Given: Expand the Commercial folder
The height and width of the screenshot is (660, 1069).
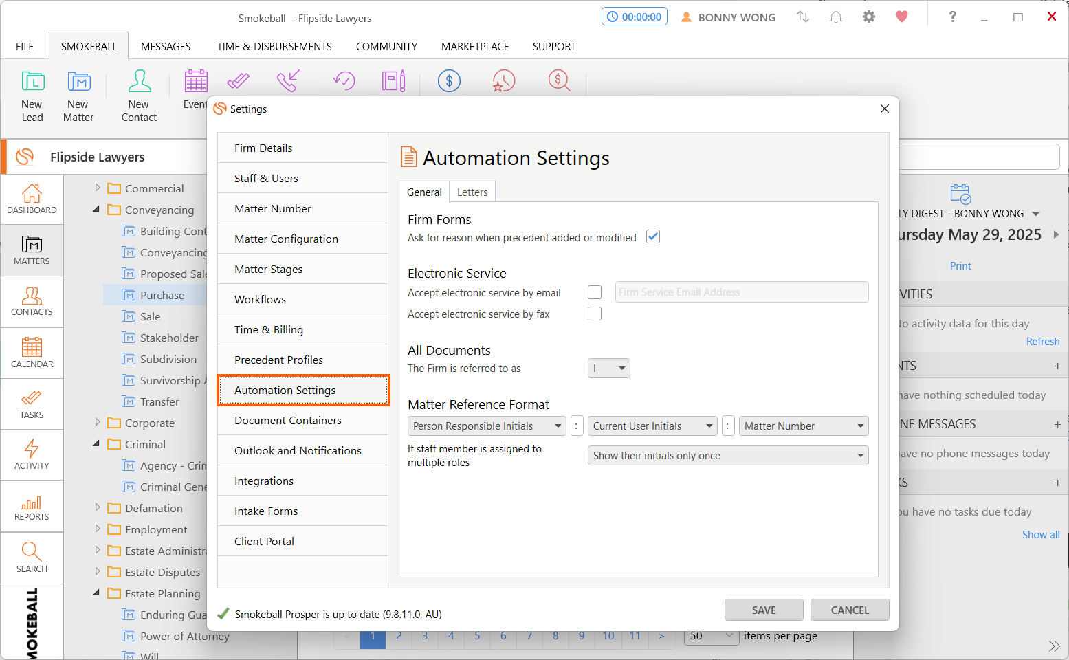Looking at the screenshot, I should tap(97, 188).
